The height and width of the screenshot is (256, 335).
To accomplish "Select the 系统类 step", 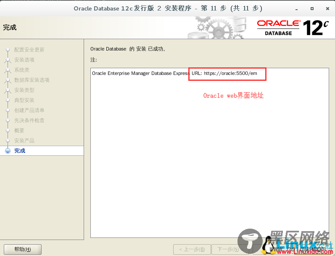I will [22, 70].
